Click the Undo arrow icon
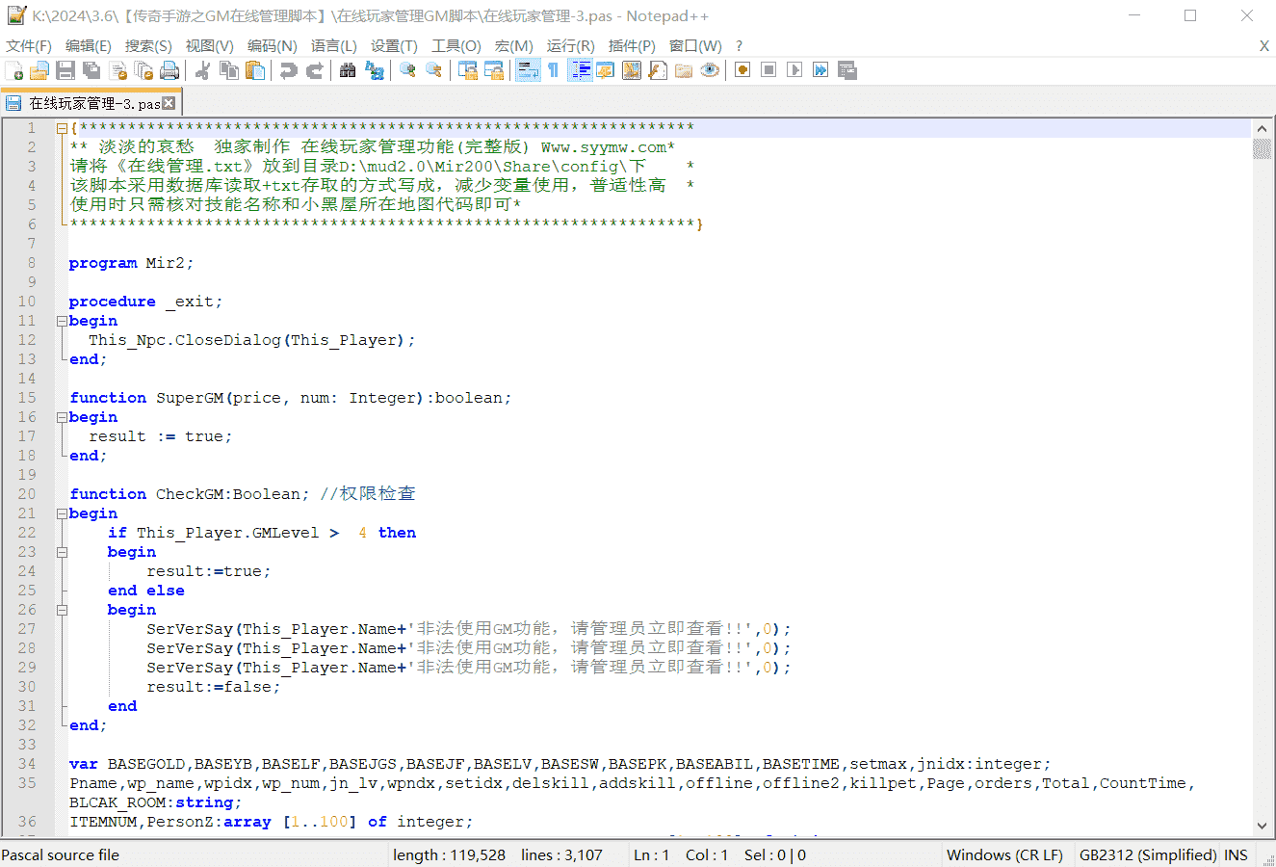The image size is (1276, 867). tap(288, 70)
